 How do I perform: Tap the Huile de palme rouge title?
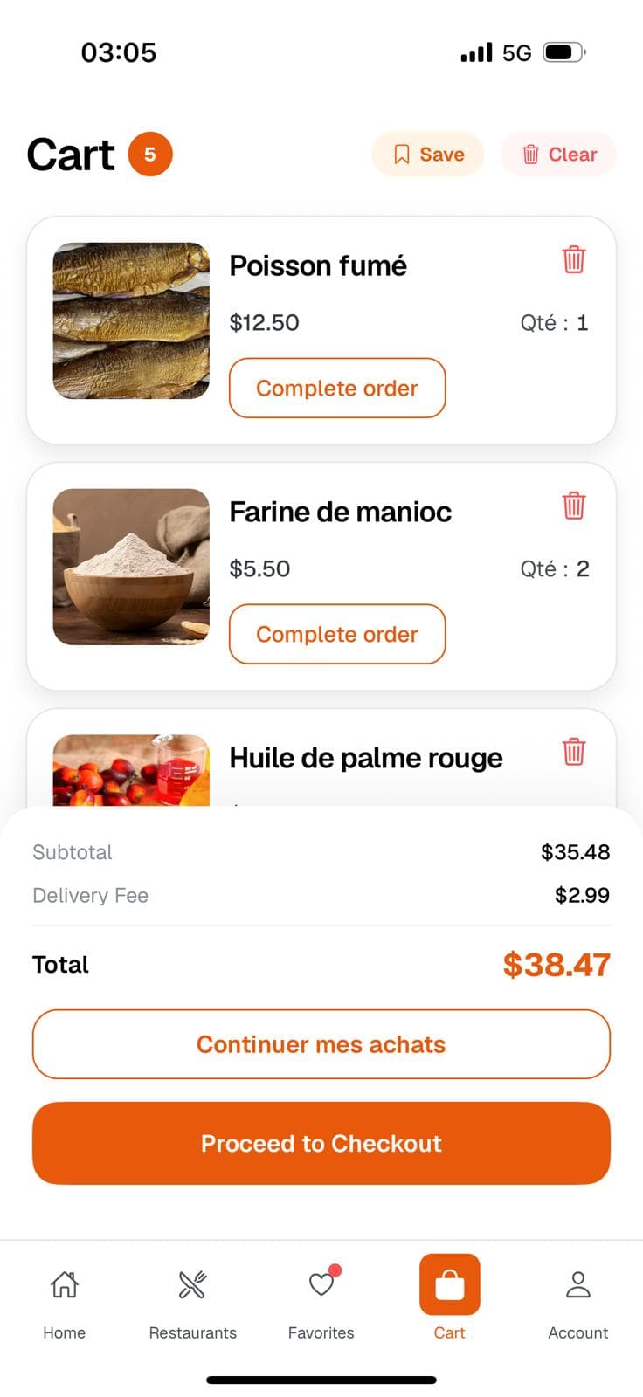click(x=365, y=758)
